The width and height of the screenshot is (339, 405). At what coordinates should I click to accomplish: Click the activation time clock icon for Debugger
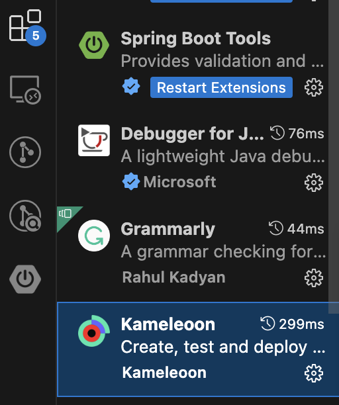277,133
